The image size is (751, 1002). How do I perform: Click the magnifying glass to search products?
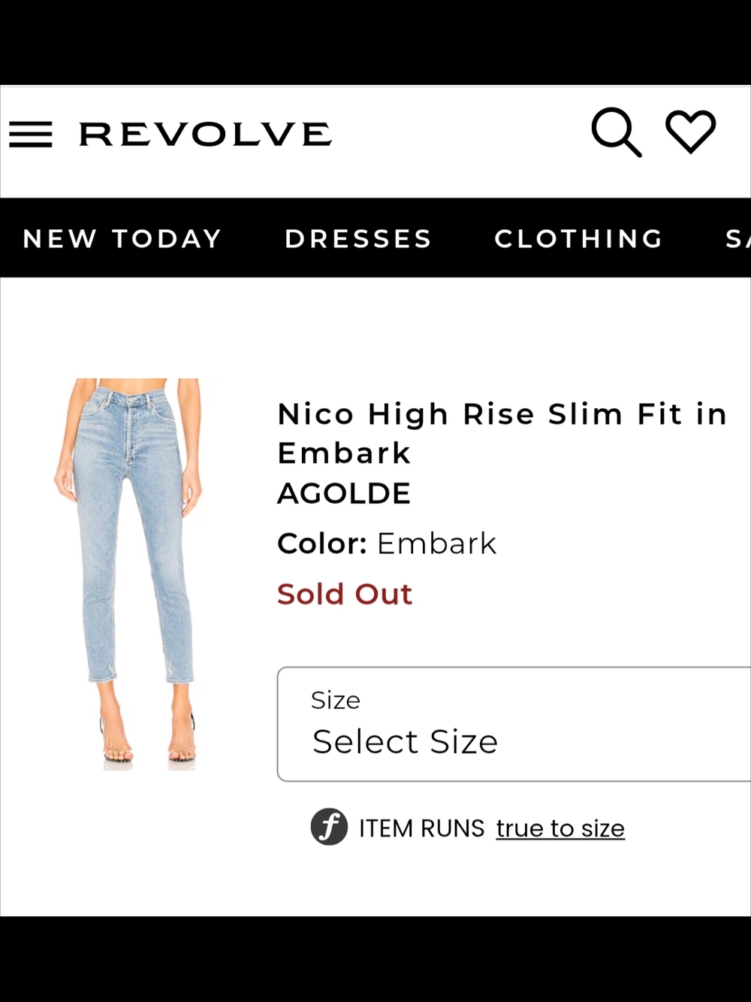point(616,132)
